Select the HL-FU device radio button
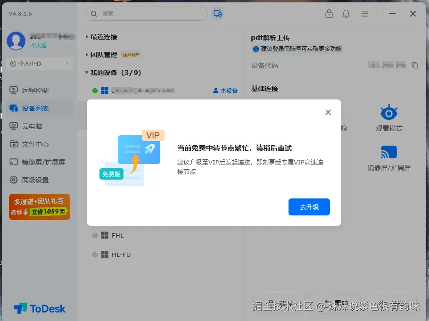 (x=95, y=255)
